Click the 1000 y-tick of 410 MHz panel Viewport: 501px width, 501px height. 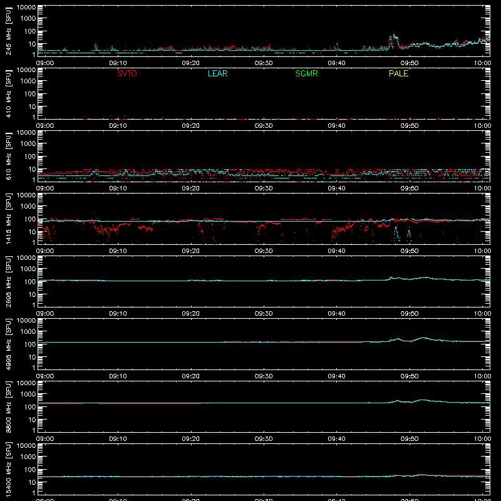(28, 81)
